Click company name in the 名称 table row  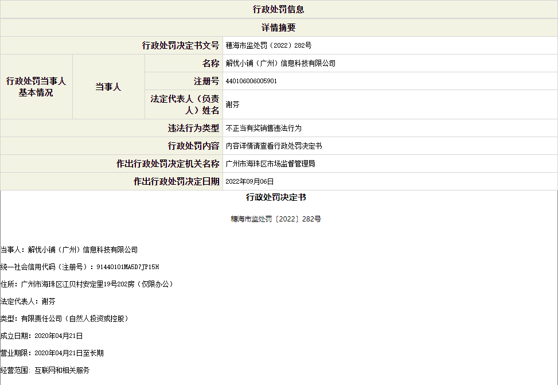coord(280,63)
